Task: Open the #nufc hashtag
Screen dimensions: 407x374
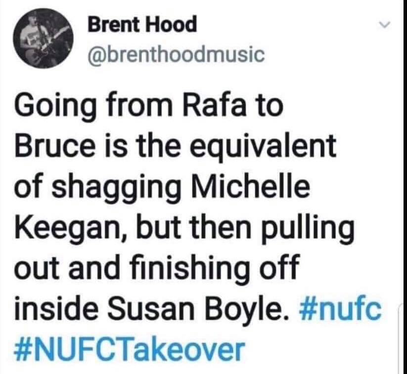Action: (x=341, y=308)
